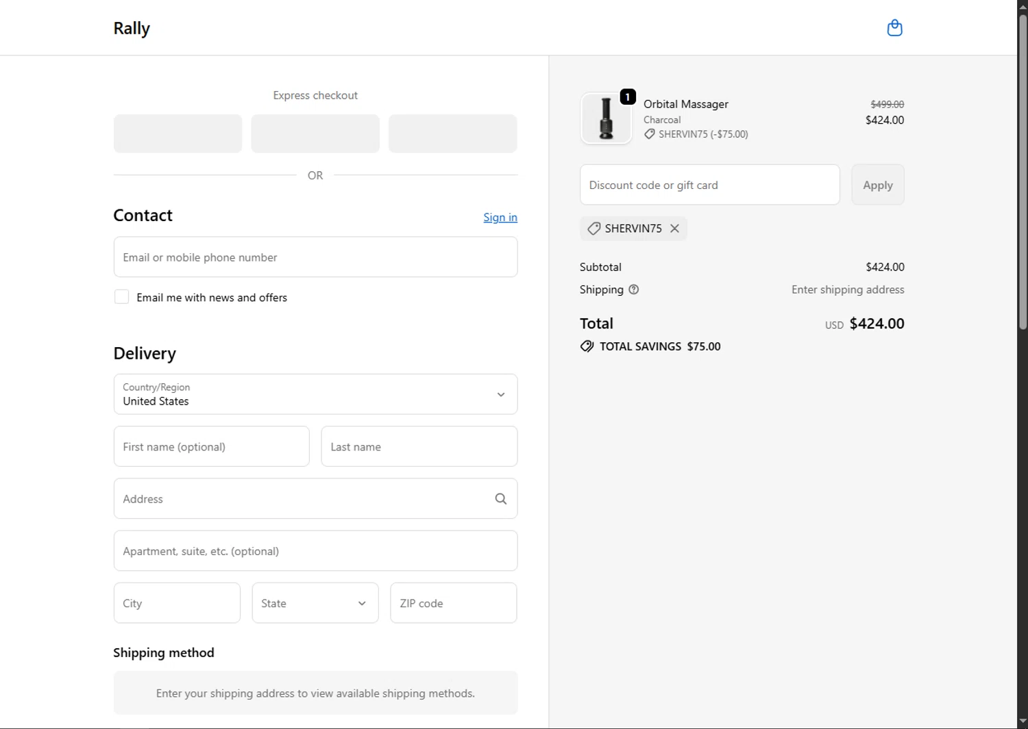Click the Sign in link
1028x729 pixels.
(x=500, y=218)
